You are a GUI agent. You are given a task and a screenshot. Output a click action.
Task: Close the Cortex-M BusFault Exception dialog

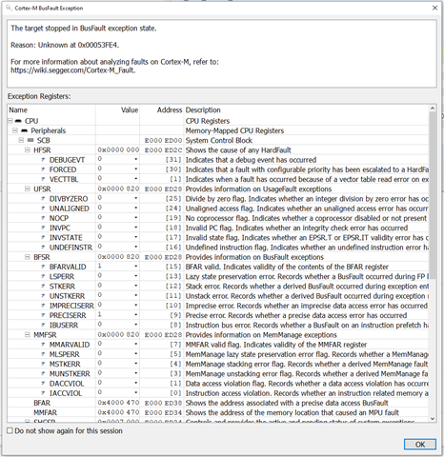pyautogui.click(x=434, y=8)
